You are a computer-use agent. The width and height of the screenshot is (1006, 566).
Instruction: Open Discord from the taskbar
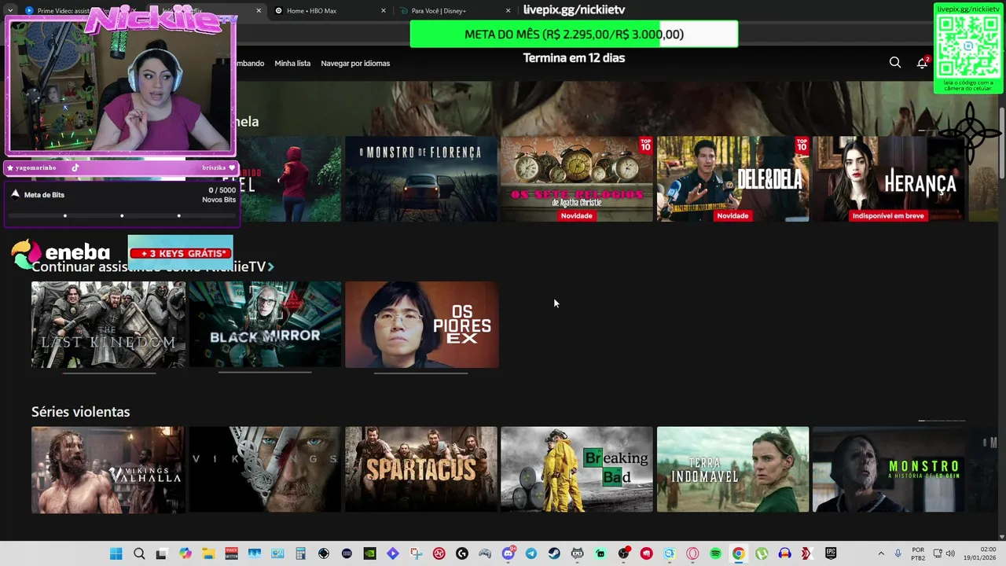pos(508,553)
